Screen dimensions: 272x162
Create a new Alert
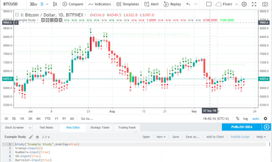pos(151,4)
